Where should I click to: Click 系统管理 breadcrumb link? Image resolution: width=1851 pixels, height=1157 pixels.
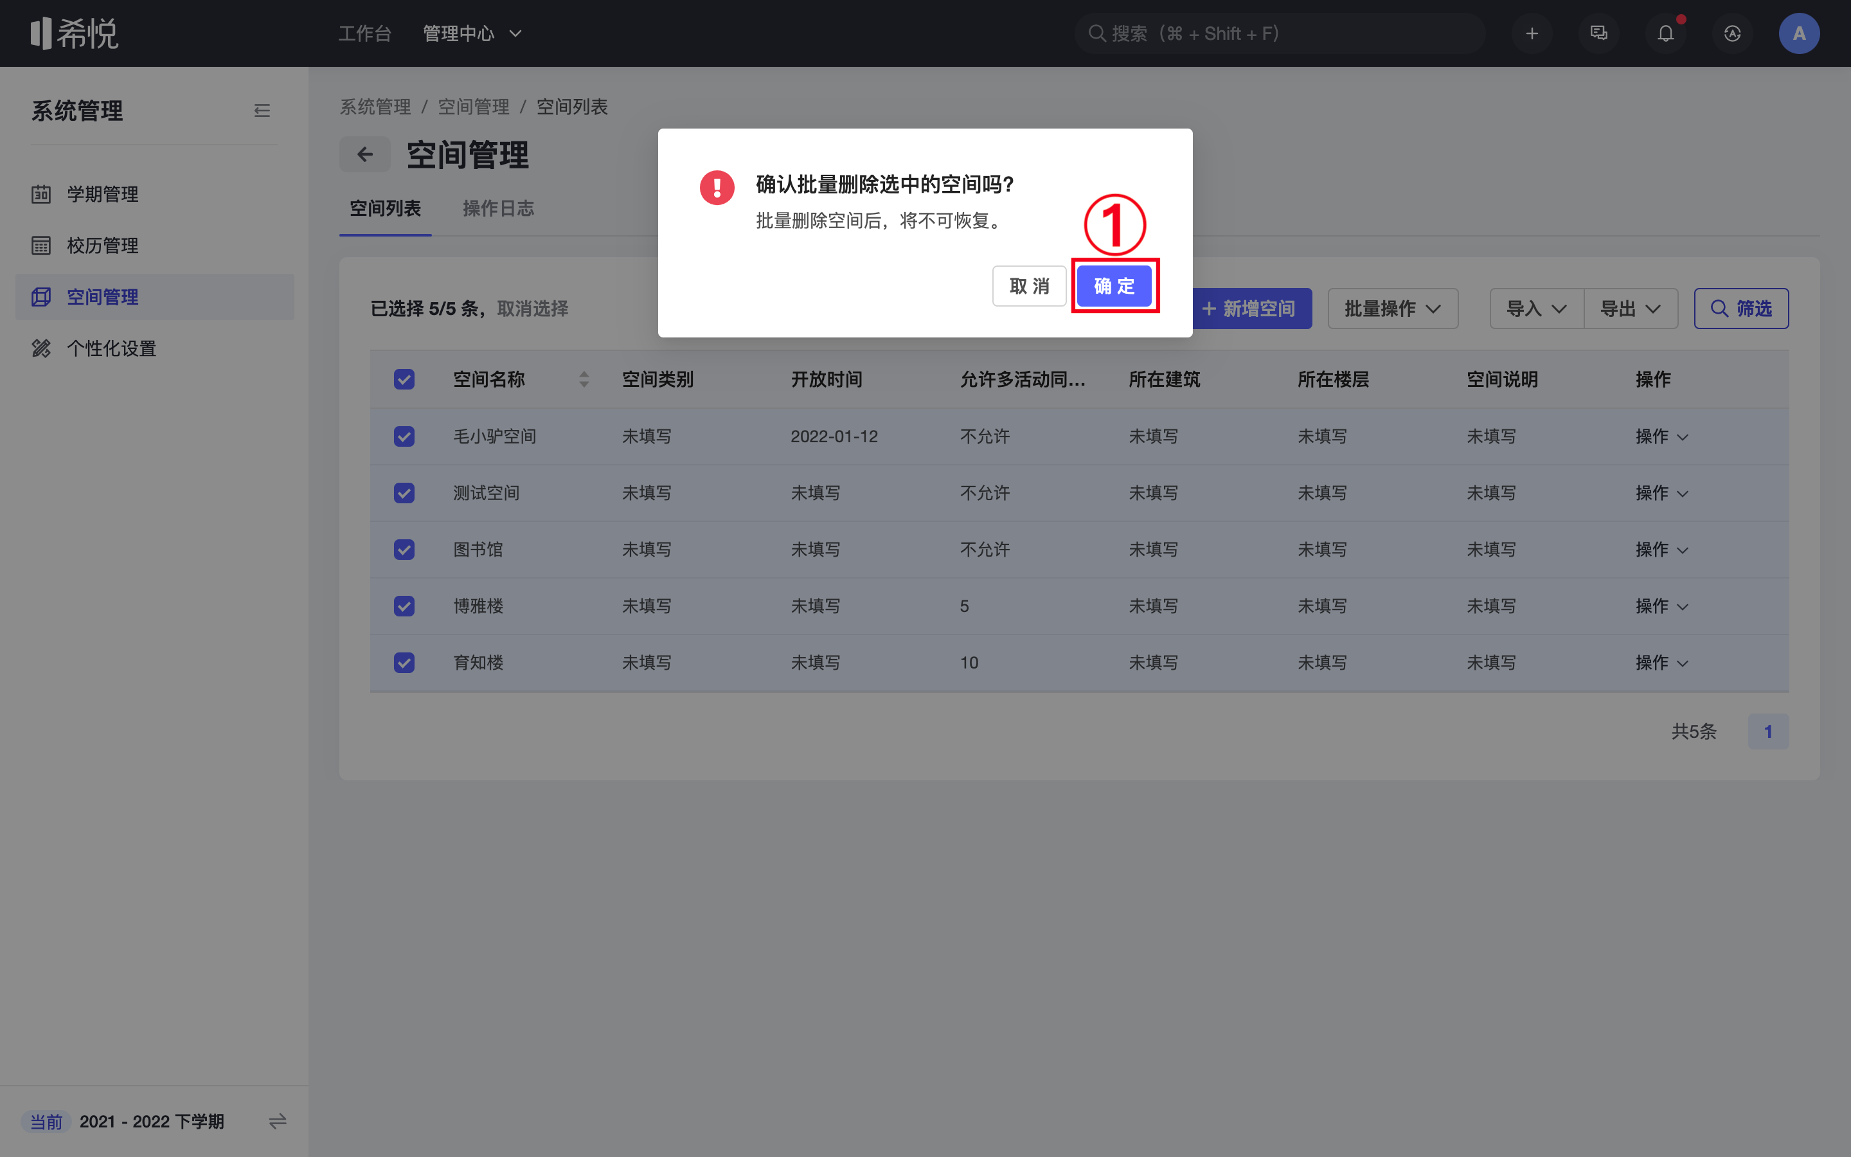coord(375,106)
